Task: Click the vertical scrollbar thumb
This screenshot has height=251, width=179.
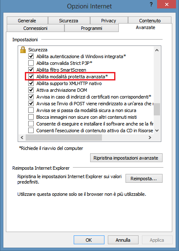Action: (157, 109)
